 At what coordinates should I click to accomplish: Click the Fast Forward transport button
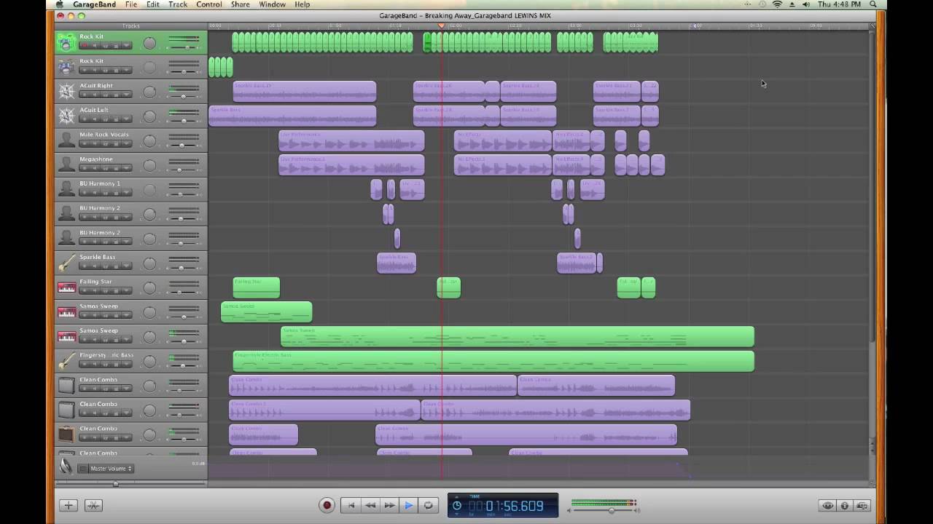click(389, 505)
